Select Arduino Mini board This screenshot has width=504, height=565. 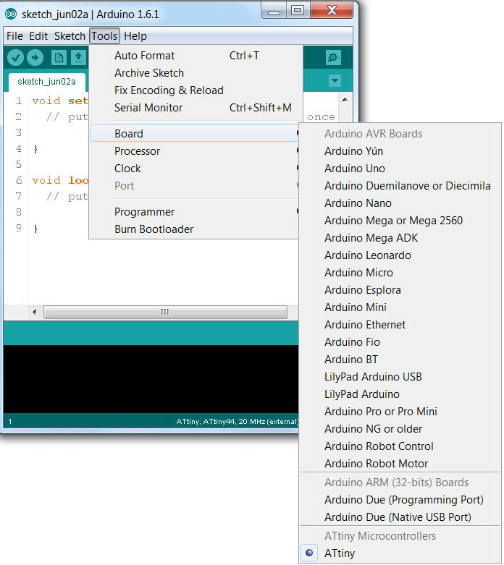pos(400,307)
